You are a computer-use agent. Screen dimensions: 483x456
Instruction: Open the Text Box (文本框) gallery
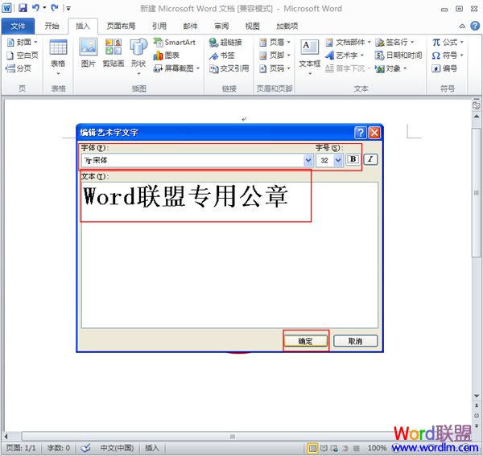pos(310,57)
